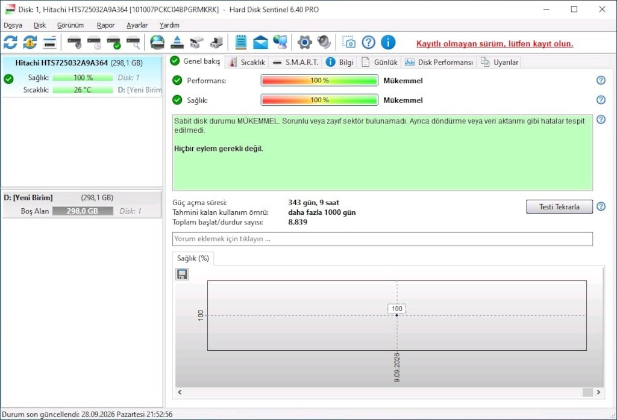
Task: Open the Uyarılar tab
Action: 500,62
